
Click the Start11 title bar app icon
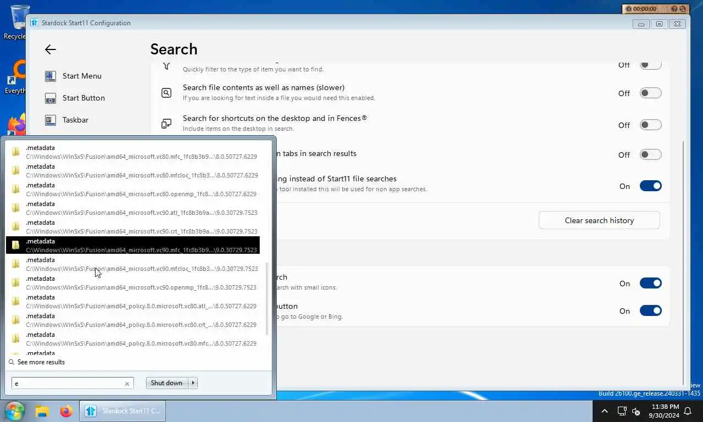pyautogui.click(x=35, y=23)
